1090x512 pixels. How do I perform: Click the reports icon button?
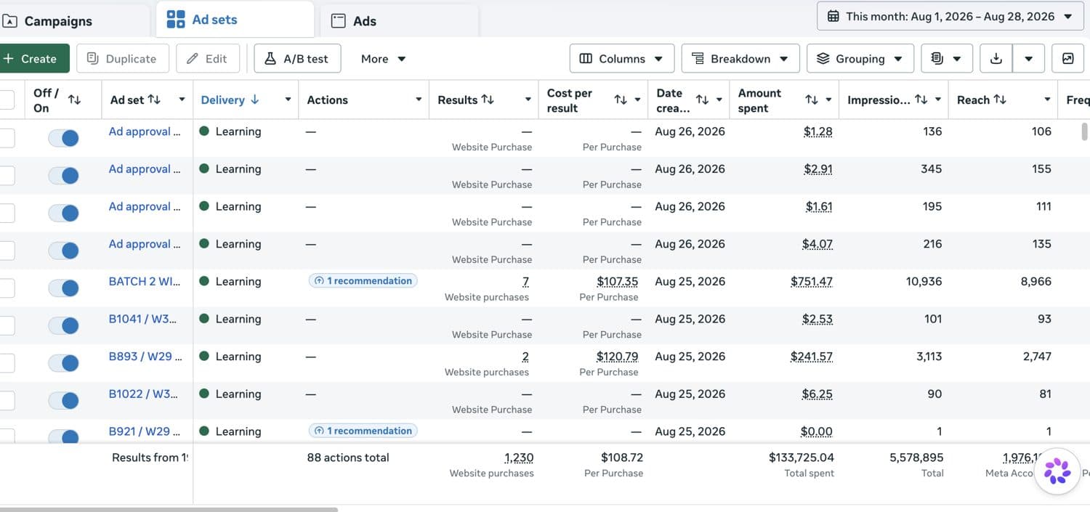[x=946, y=59]
